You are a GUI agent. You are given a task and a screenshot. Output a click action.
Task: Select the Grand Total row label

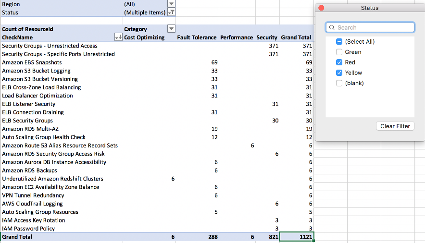coord(17,237)
